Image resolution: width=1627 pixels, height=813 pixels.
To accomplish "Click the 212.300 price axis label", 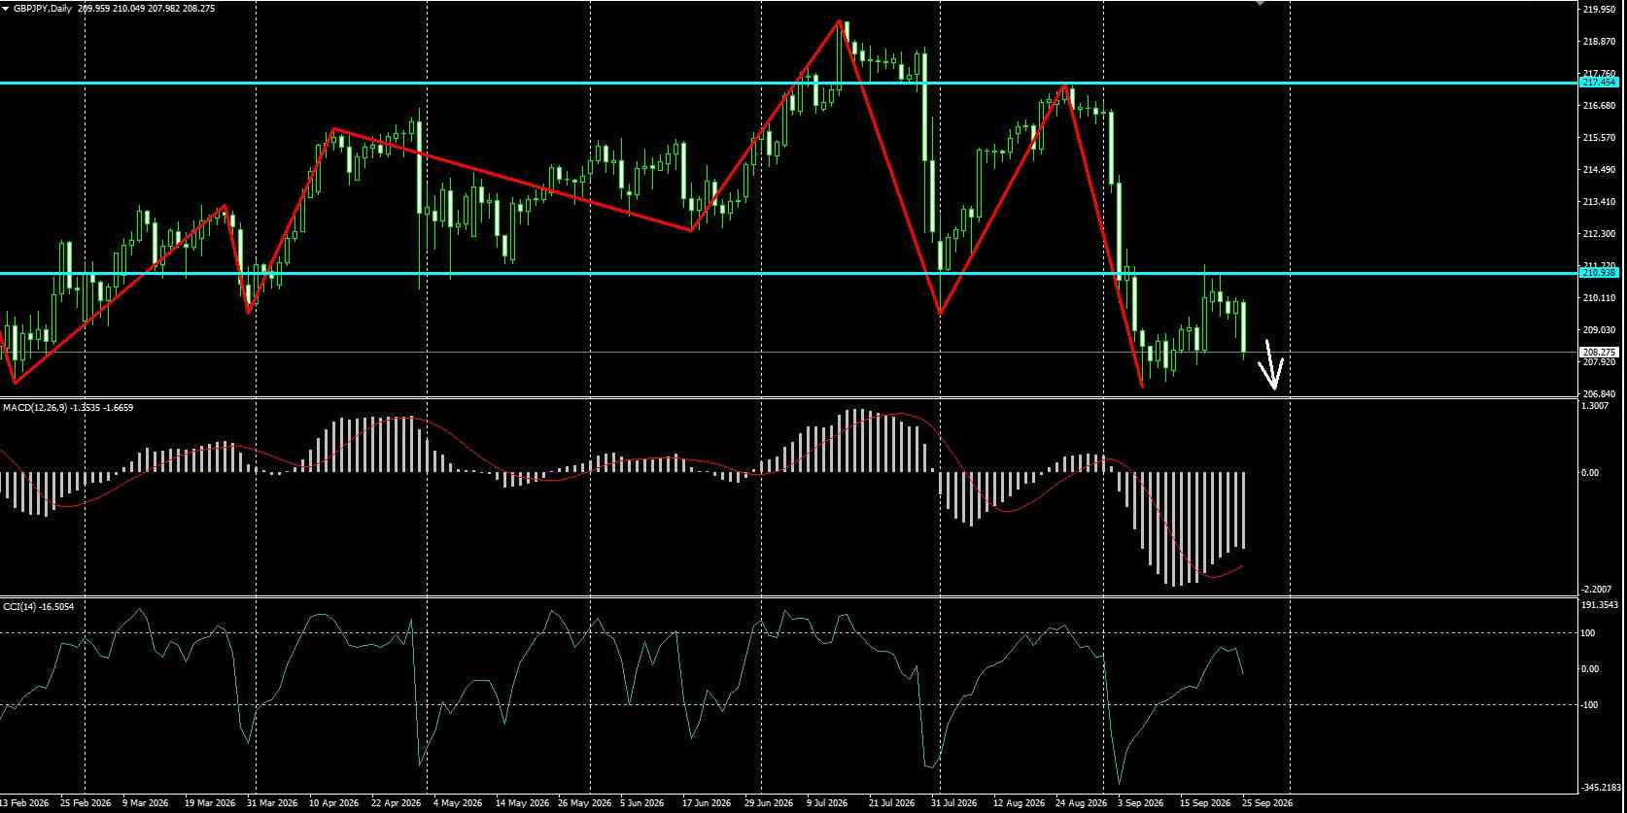I will [x=1599, y=233].
